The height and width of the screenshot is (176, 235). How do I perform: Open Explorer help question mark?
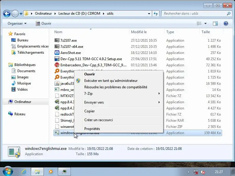(226, 23)
